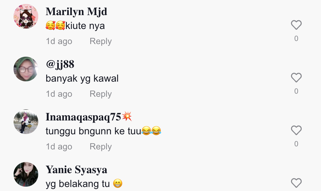Open the Marilyn Mjd username link
The width and height of the screenshot is (321, 191).
[x=76, y=12]
